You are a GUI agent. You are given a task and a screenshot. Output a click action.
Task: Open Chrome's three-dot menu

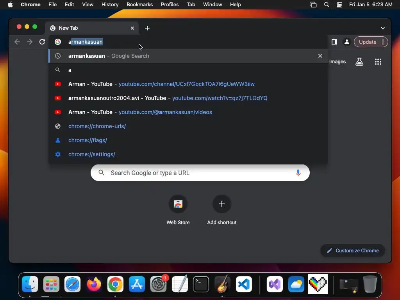click(383, 42)
